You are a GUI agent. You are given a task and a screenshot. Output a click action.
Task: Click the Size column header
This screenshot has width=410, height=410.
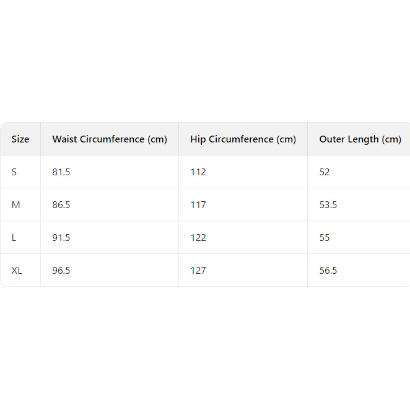(20, 139)
